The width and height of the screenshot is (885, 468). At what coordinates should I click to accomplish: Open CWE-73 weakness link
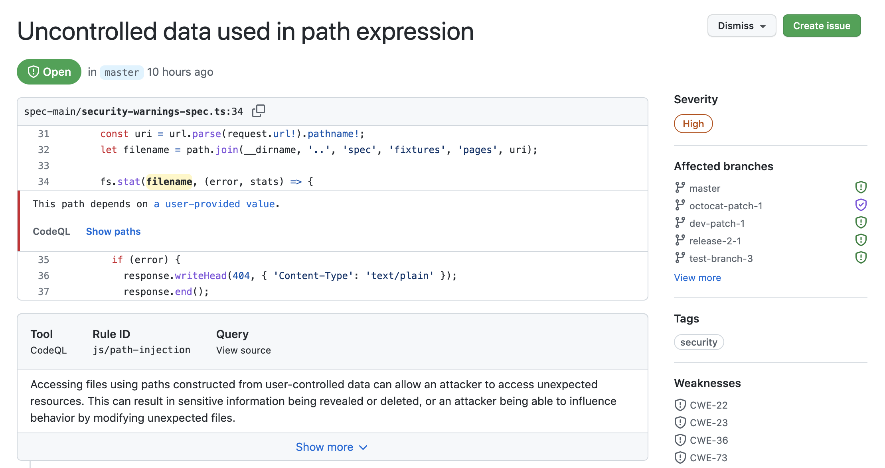pyautogui.click(x=709, y=458)
